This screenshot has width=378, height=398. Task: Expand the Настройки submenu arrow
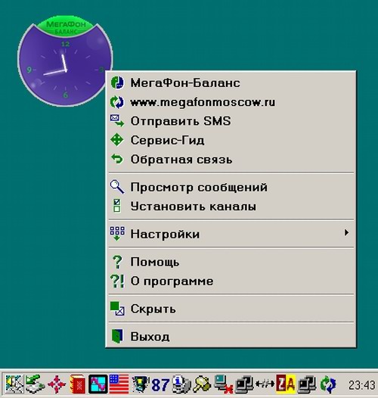[346, 233]
